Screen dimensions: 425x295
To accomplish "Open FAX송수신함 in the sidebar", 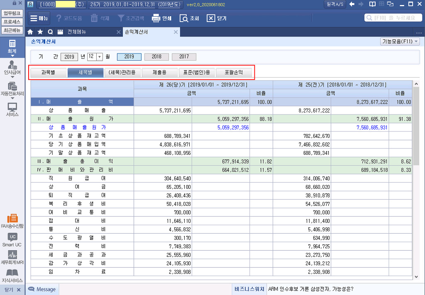I will point(12,221).
